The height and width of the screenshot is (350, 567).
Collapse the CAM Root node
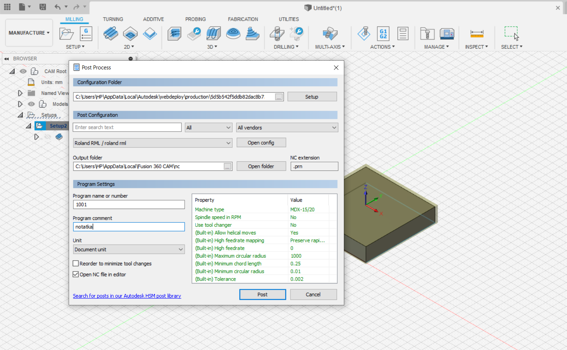(x=12, y=71)
